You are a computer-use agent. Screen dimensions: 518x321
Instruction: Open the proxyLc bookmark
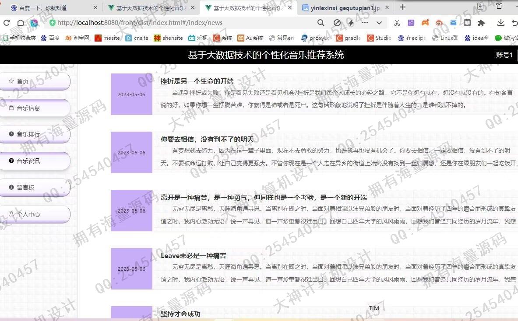315,38
